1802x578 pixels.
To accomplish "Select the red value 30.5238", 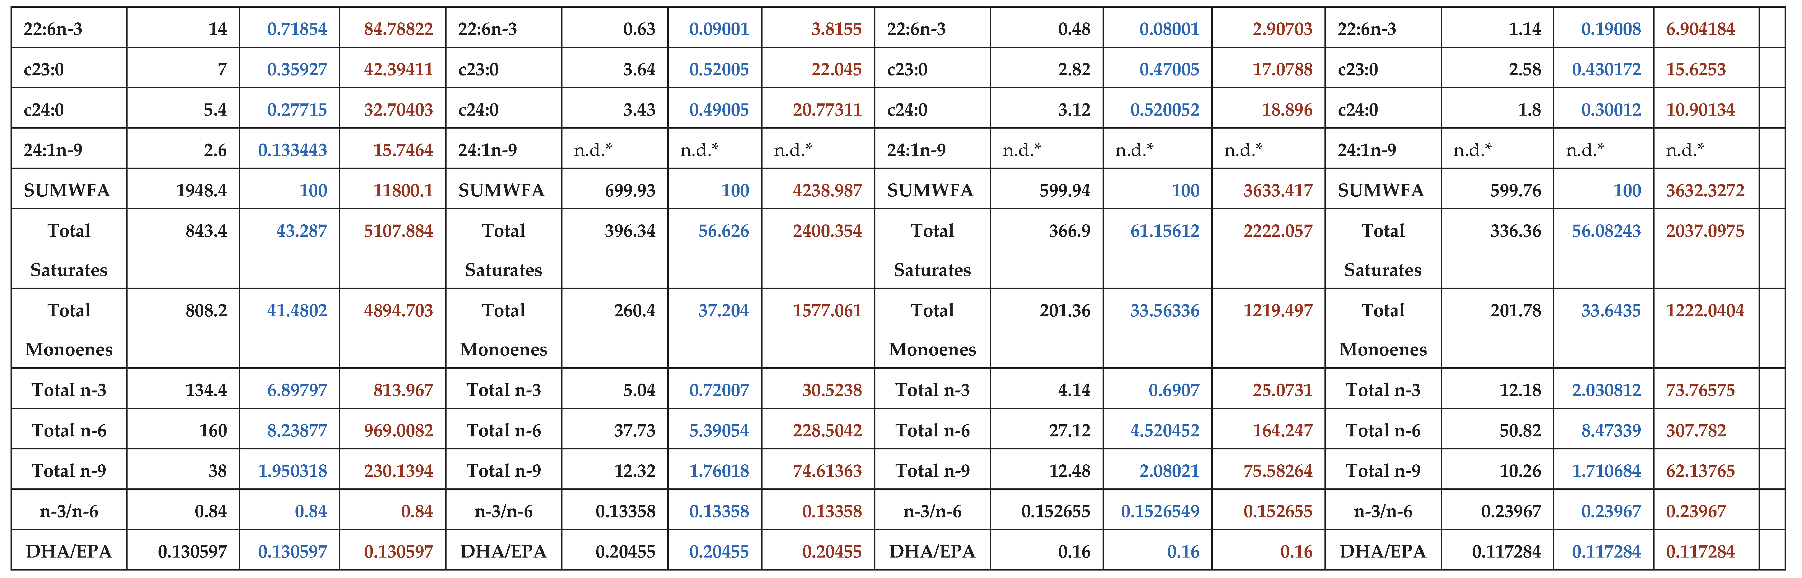I will (x=832, y=390).
